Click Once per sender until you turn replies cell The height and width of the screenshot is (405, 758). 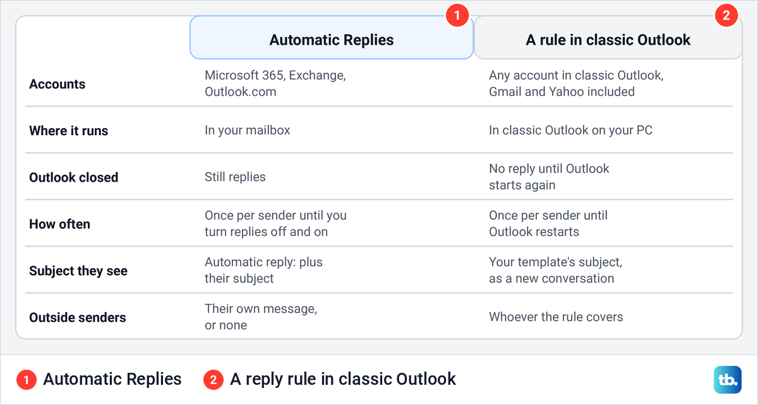click(x=275, y=223)
